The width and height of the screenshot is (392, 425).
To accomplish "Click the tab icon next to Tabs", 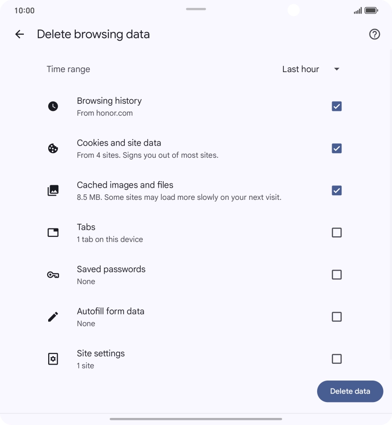I will click(53, 232).
